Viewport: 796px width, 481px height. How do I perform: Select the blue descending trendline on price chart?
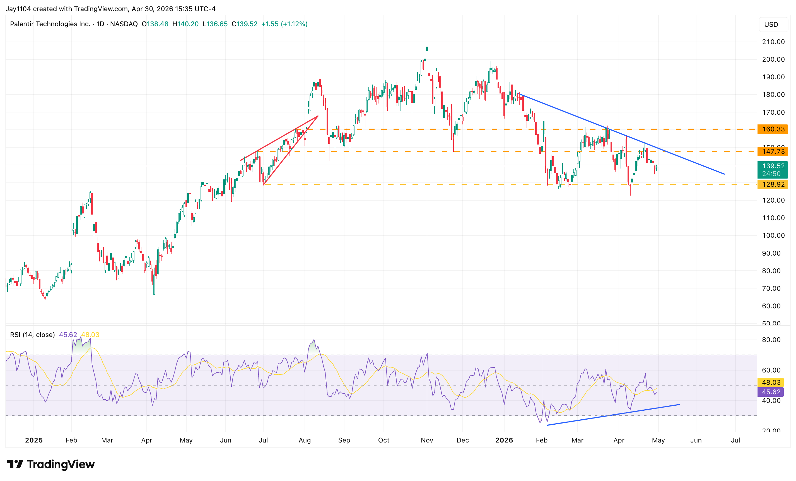(621, 134)
